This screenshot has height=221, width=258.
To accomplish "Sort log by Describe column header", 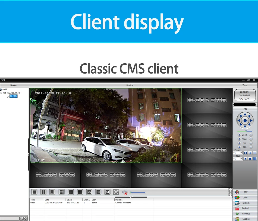I will [134, 200].
